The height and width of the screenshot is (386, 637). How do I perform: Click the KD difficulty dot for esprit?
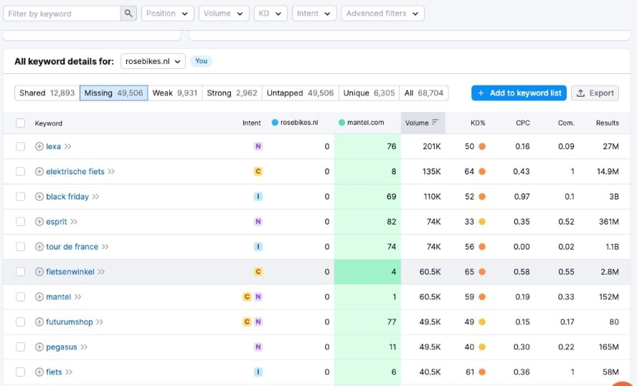[x=482, y=222]
